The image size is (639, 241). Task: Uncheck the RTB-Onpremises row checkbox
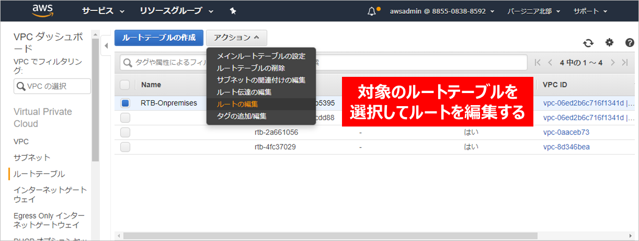(x=125, y=103)
